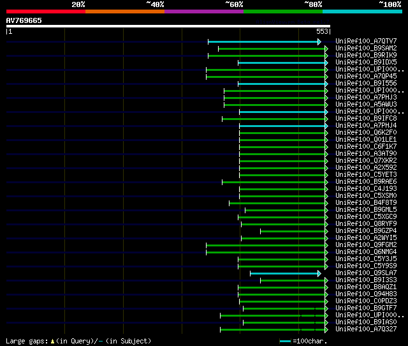The height and width of the screenshot is (346, 408).
Task: Click the cyan ~100% identity legend segment
Action: coord(363,11)
